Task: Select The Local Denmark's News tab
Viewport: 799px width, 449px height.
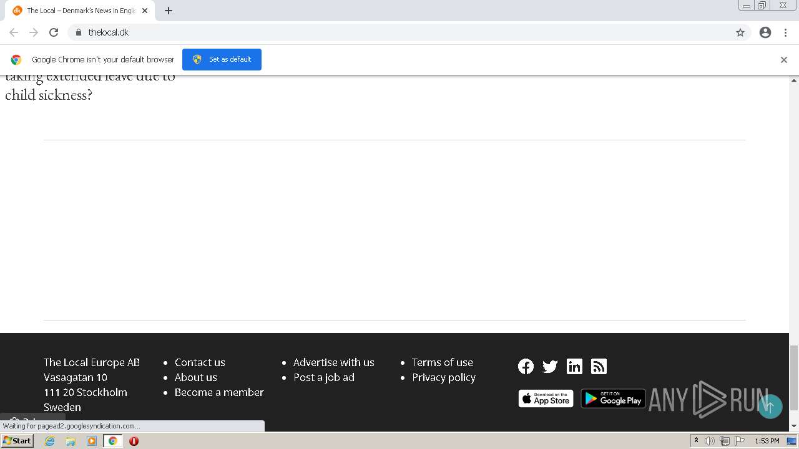Action: click(x=81, y=11)
